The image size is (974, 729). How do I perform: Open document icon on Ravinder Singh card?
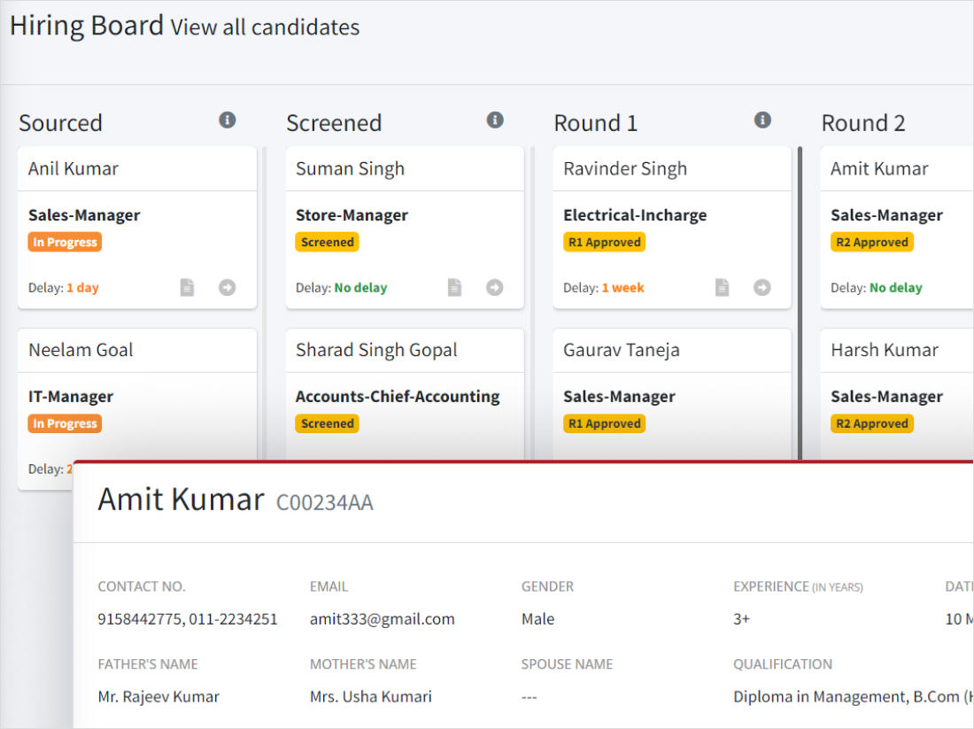tap(722, 287)
